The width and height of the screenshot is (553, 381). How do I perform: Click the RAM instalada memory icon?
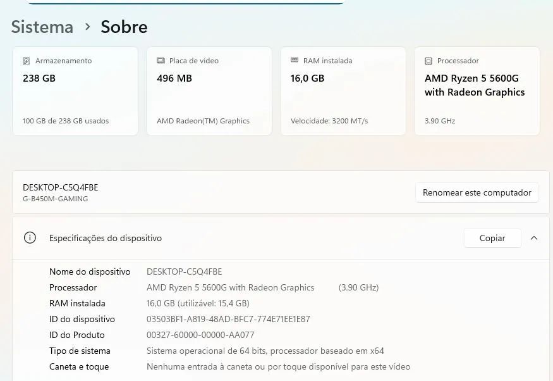pyautogui.click(x=295, y=60)
